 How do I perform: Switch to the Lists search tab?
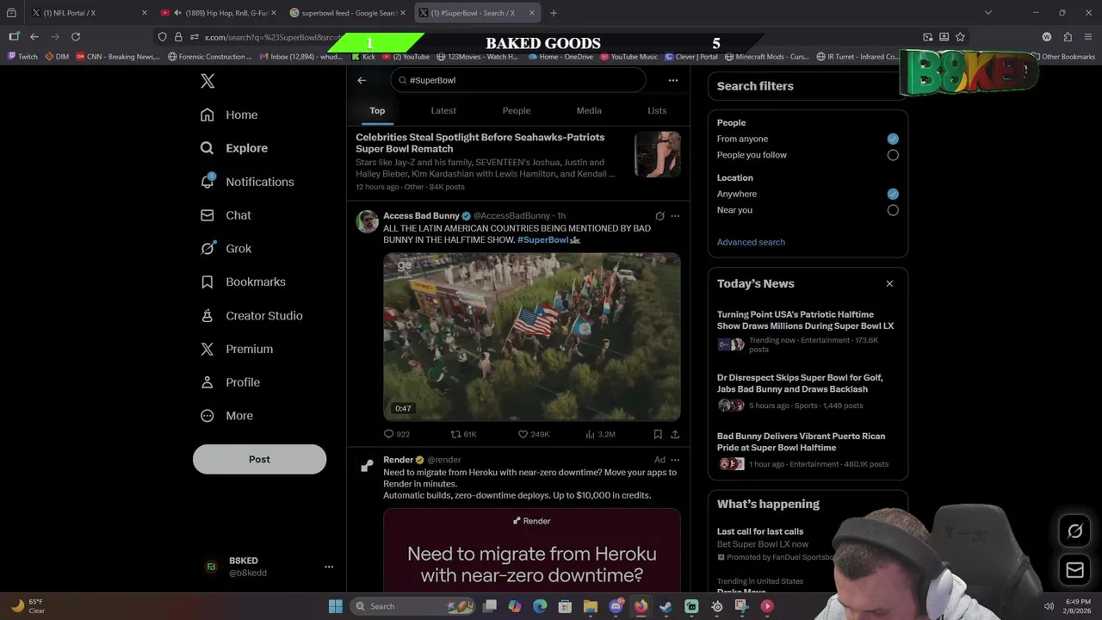click(x=657, y=110)
